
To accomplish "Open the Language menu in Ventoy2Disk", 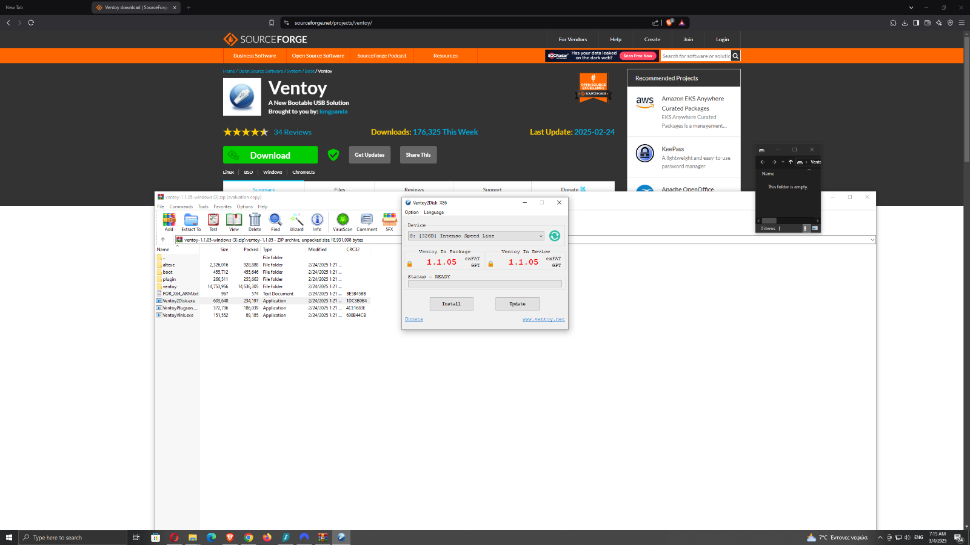I will point(433,213).
